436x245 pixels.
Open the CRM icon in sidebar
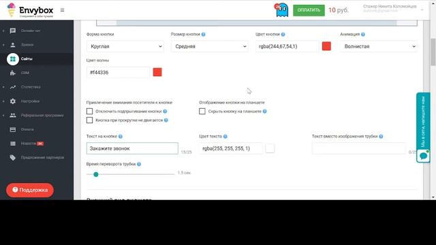13,73
